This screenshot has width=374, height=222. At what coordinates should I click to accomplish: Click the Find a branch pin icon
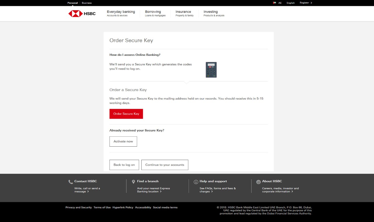tap(134, 182)
